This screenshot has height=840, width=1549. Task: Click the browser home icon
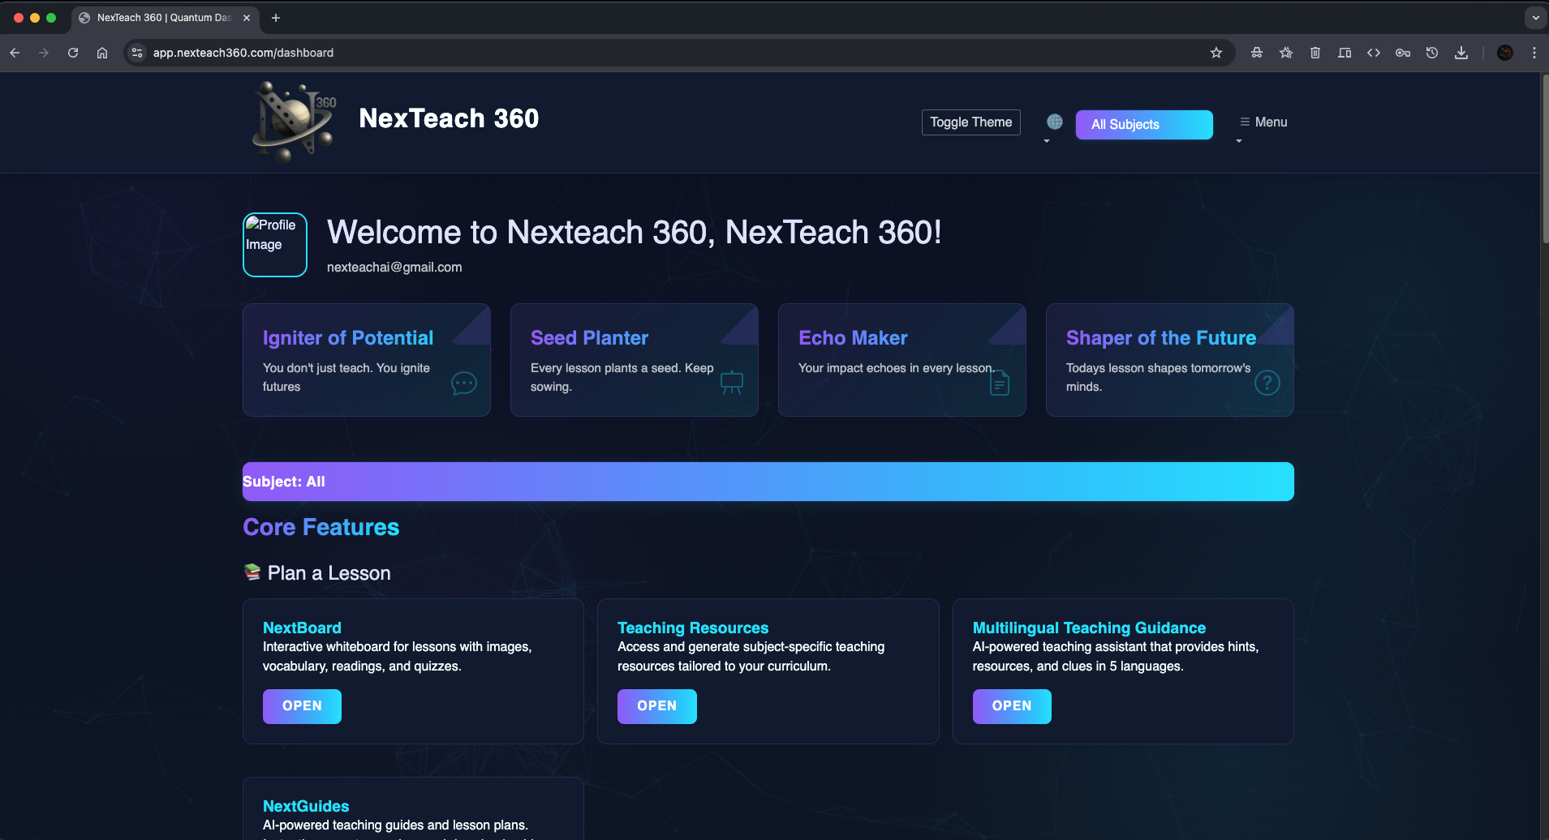coord(102,53)
